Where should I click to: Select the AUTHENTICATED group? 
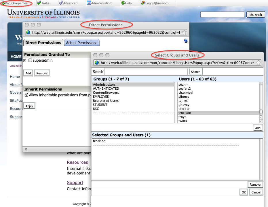coord(133,89)
